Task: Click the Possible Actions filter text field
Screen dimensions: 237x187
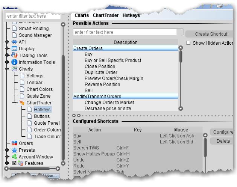Action: [128, 32]
